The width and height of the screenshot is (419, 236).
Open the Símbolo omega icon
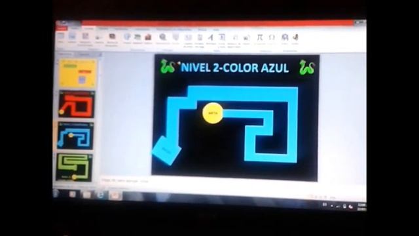(272, 39)
